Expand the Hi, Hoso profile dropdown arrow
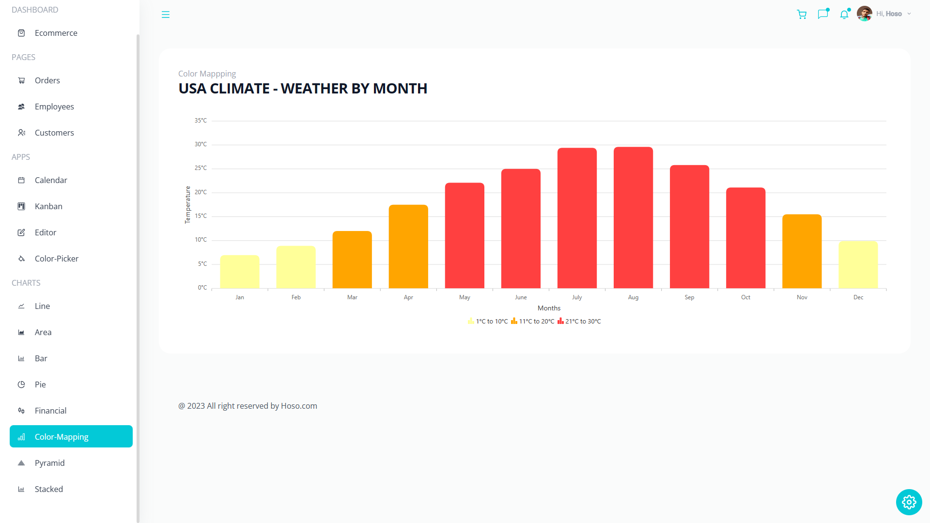 tap(909, 14)
